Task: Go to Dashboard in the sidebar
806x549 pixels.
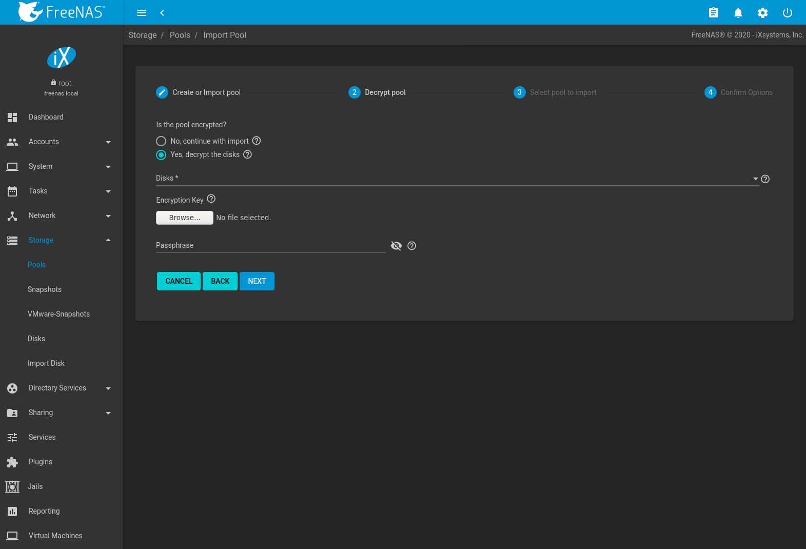Action: [46, 117]
